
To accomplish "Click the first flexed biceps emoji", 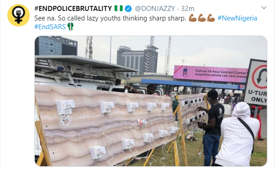I will (x=193, y=18).
